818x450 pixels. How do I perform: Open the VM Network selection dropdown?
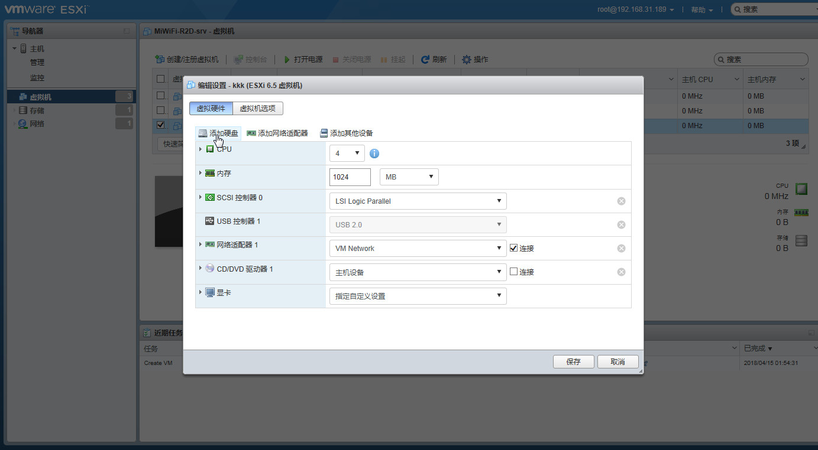(x=417, y=249)
